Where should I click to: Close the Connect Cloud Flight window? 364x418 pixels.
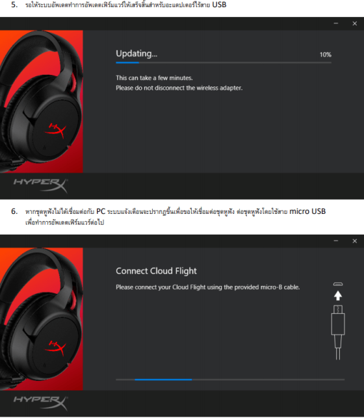point(355,241)
